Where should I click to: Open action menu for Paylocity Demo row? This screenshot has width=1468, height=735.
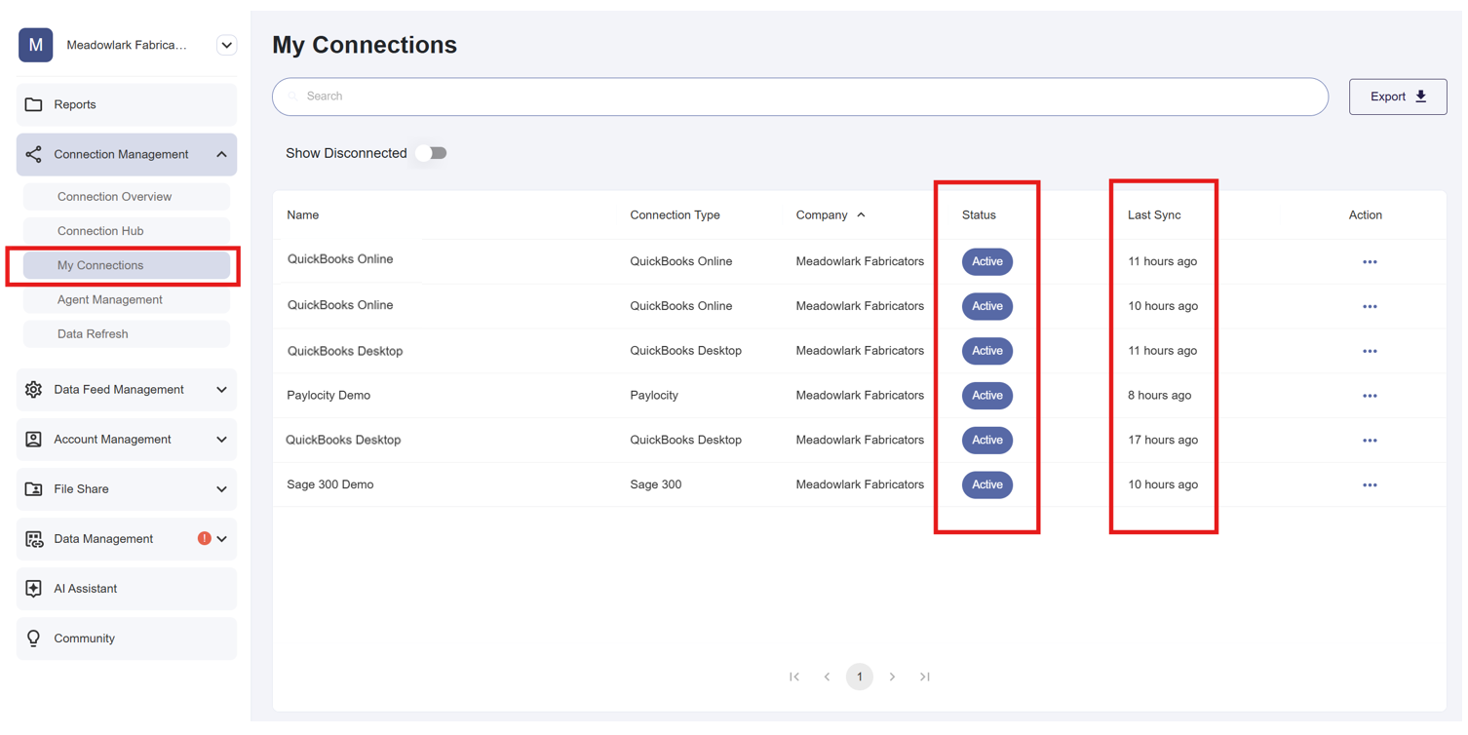pyautogui.click(x=1369, y=396)
